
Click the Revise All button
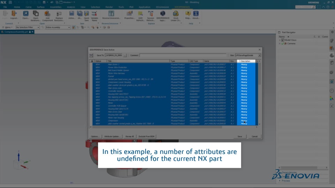tap(129, 136)
